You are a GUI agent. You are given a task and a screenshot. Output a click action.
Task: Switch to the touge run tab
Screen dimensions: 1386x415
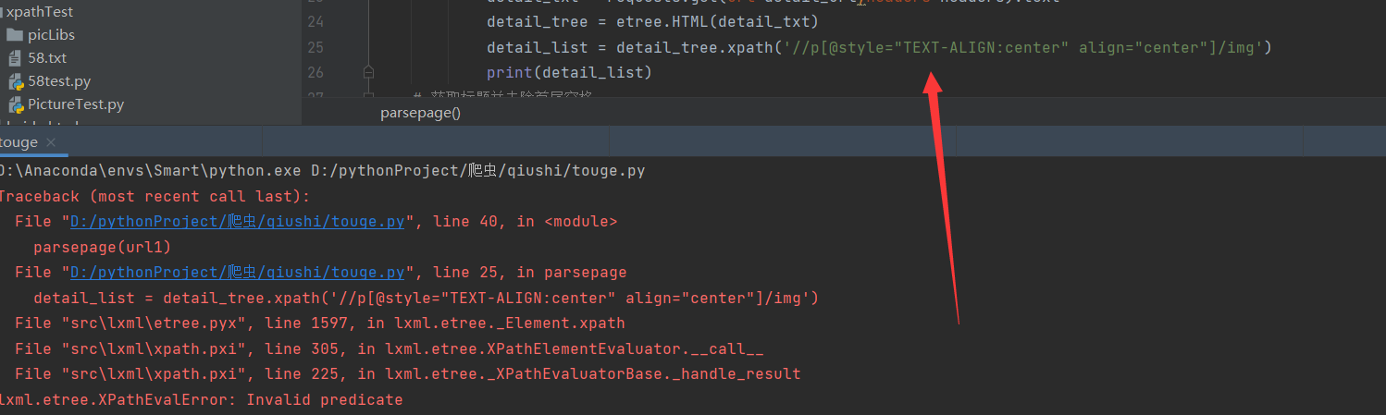[x=19, y=142]
